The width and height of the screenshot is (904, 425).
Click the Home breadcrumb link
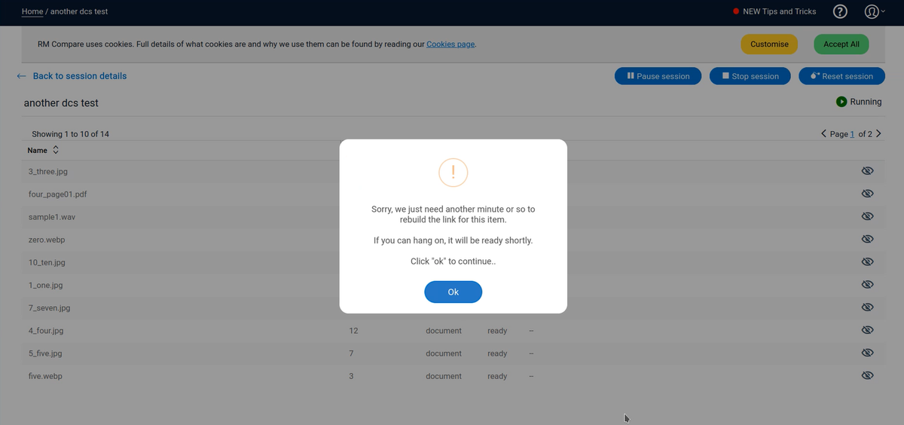click(32, 11)
